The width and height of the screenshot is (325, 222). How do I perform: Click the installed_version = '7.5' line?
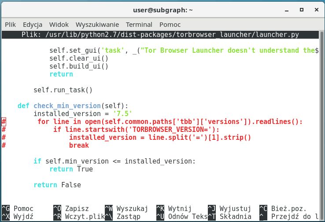[x=83, y=113]
